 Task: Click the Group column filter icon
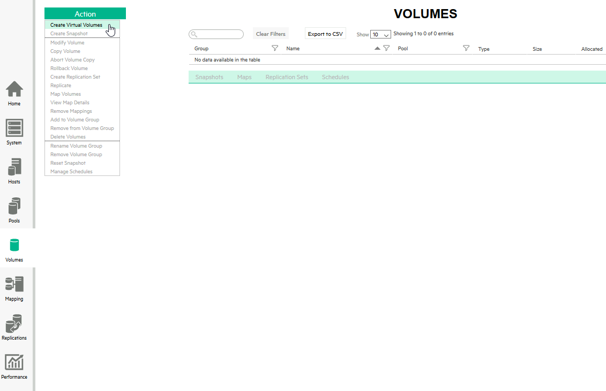coord(275,48)
